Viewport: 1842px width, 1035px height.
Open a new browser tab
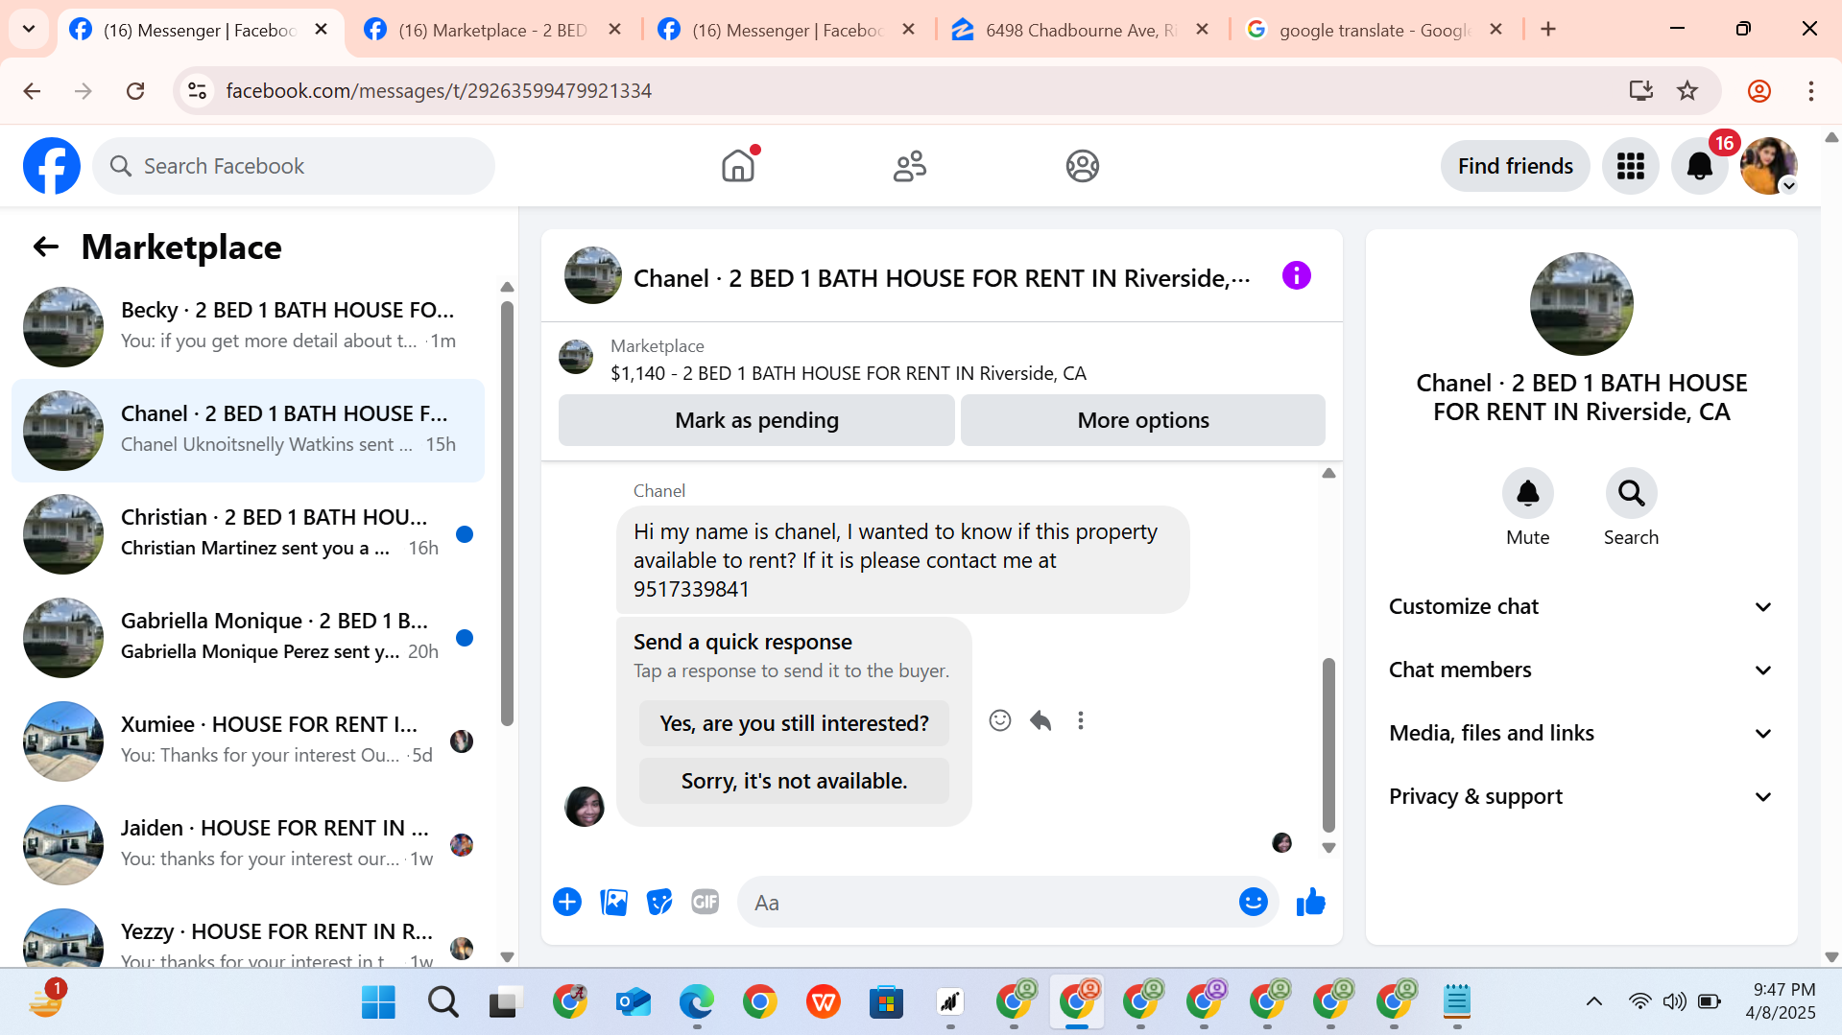1548,29
